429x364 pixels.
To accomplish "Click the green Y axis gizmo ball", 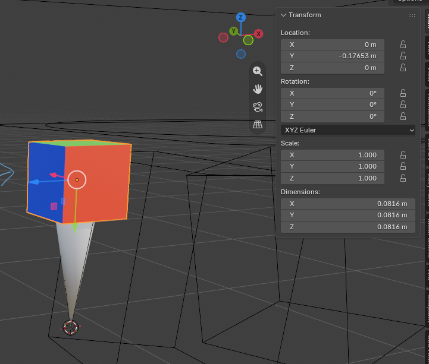I will (x=233, y=31).
